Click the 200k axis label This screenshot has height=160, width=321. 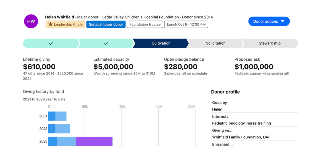click(192, 107)
